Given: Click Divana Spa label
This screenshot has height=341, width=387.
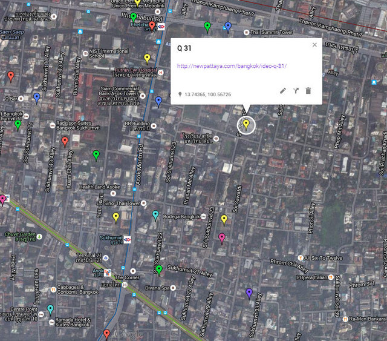Looking at the screenshot, I should 157,288.
